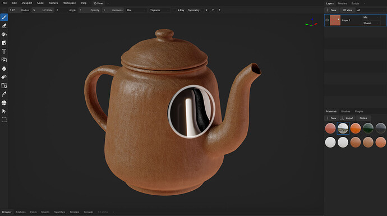The height and width of the screenshot is (216, 387).
Task: Toggle Layer 1 visibility eye
Action: point(327,20)
